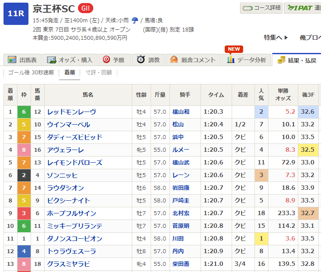Open the コース詳細 button

tap(261, 8)
